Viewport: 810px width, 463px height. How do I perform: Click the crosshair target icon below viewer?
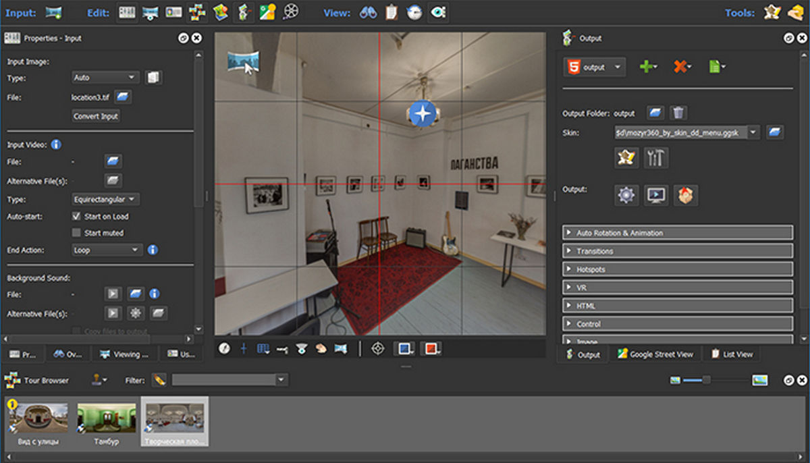(378, 348)
